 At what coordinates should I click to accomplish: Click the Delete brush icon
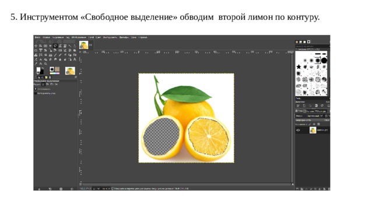click(x=316, y=106)
